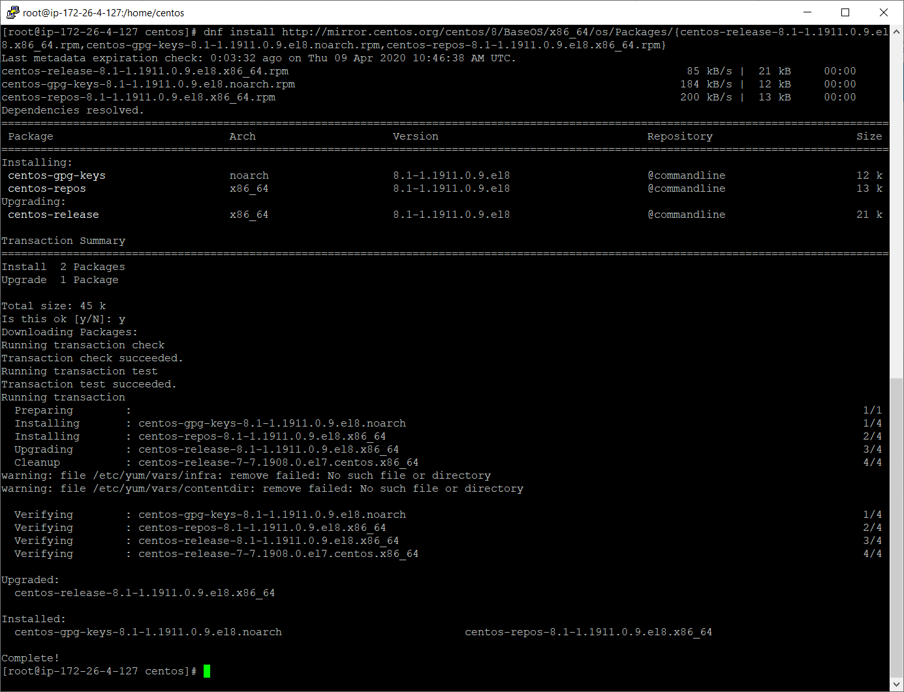The image size is (904, 692).
Task: Click the scrollbar up arrow
Action: click(x=896, y=31)
